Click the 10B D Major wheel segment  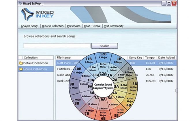pos(78,71)
